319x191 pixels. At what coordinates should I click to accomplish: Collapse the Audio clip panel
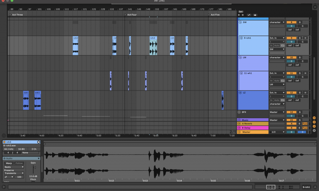(x=38, y=158)
